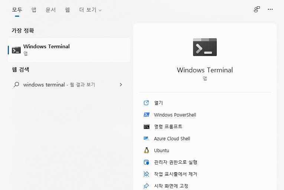Click the Windows PowerShell icon

pyautogui.click(x=147, y=115)
